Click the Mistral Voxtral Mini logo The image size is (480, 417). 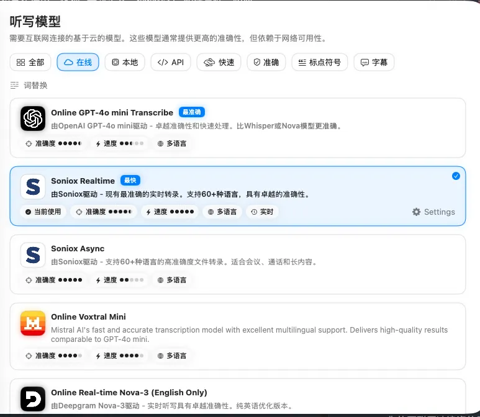[x=33, y=323]
